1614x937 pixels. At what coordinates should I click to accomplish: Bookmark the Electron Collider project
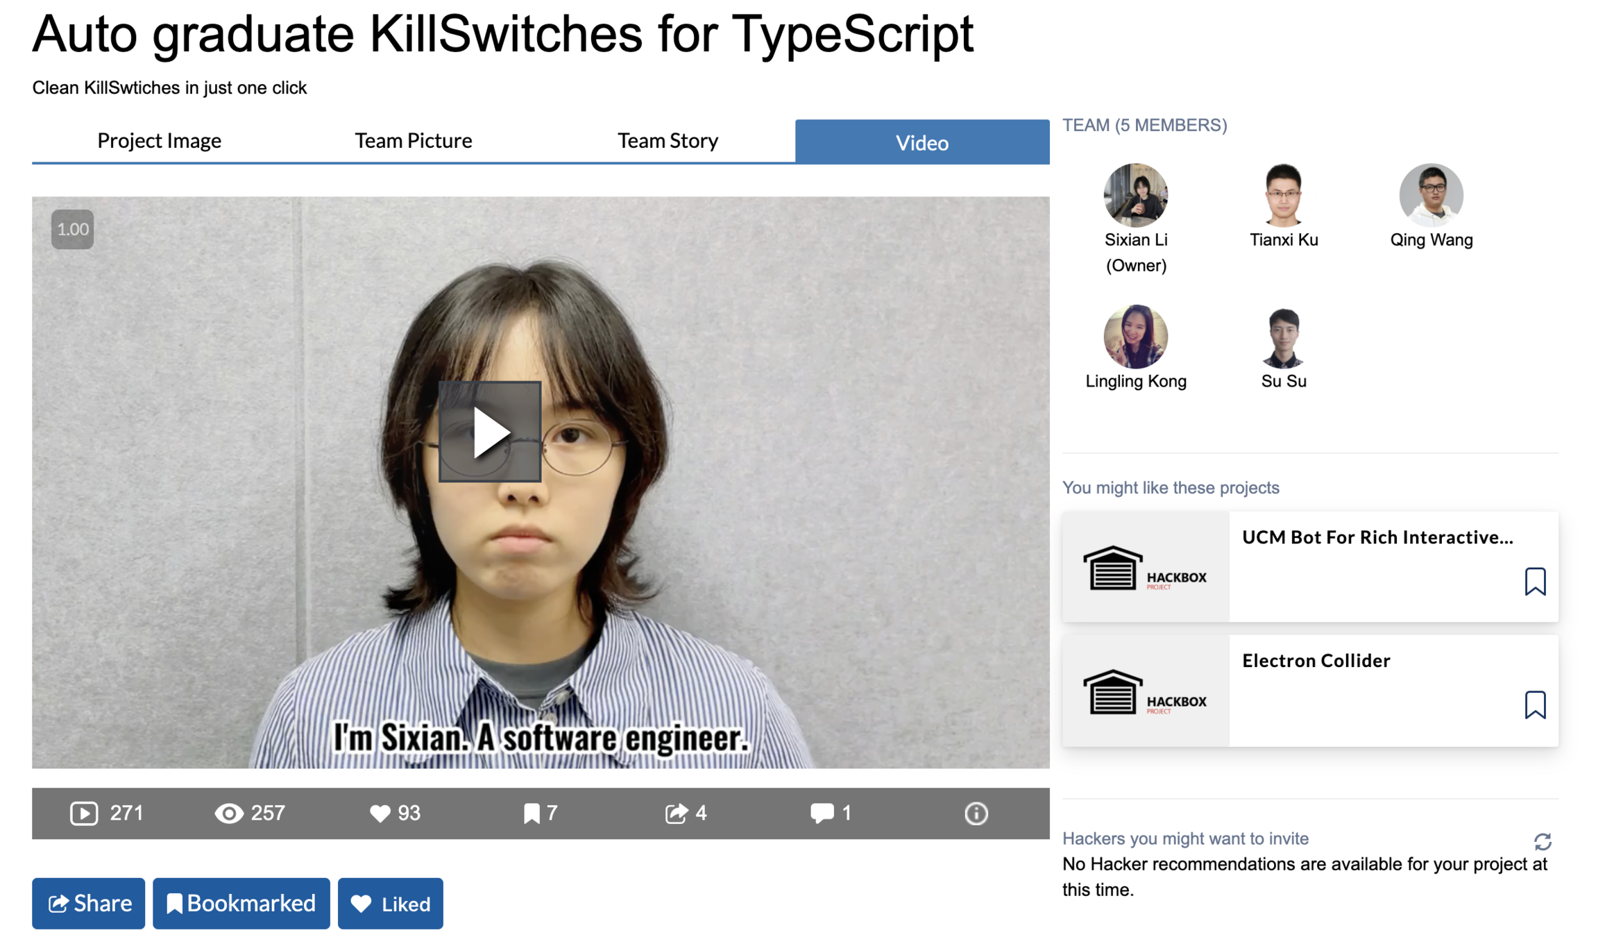tap(1535, 705)
